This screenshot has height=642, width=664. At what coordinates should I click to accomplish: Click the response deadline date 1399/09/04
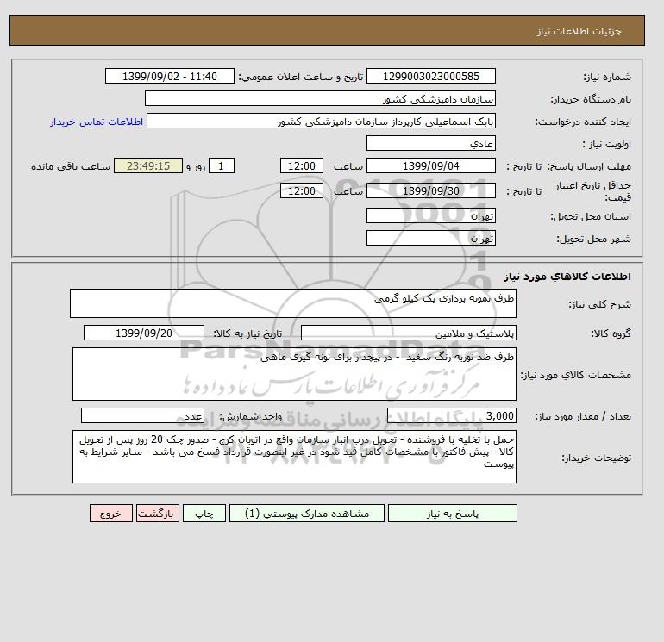pyautogui.click(x=430, y=166)
